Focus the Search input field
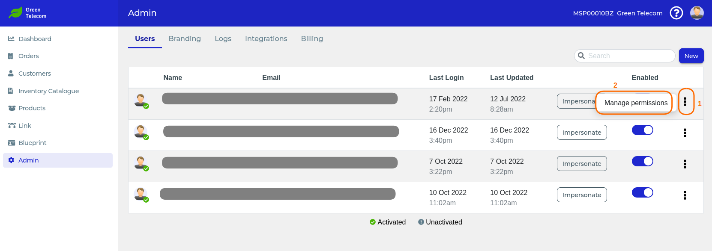The image size is (712, 251). (x=625, y=56)
